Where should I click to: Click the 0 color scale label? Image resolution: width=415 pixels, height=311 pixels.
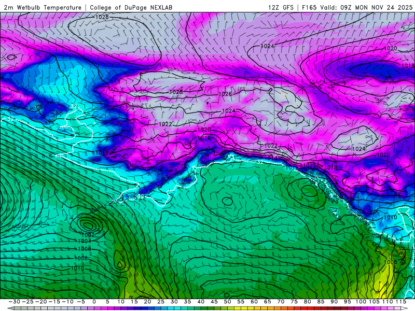tap(94, 302)
